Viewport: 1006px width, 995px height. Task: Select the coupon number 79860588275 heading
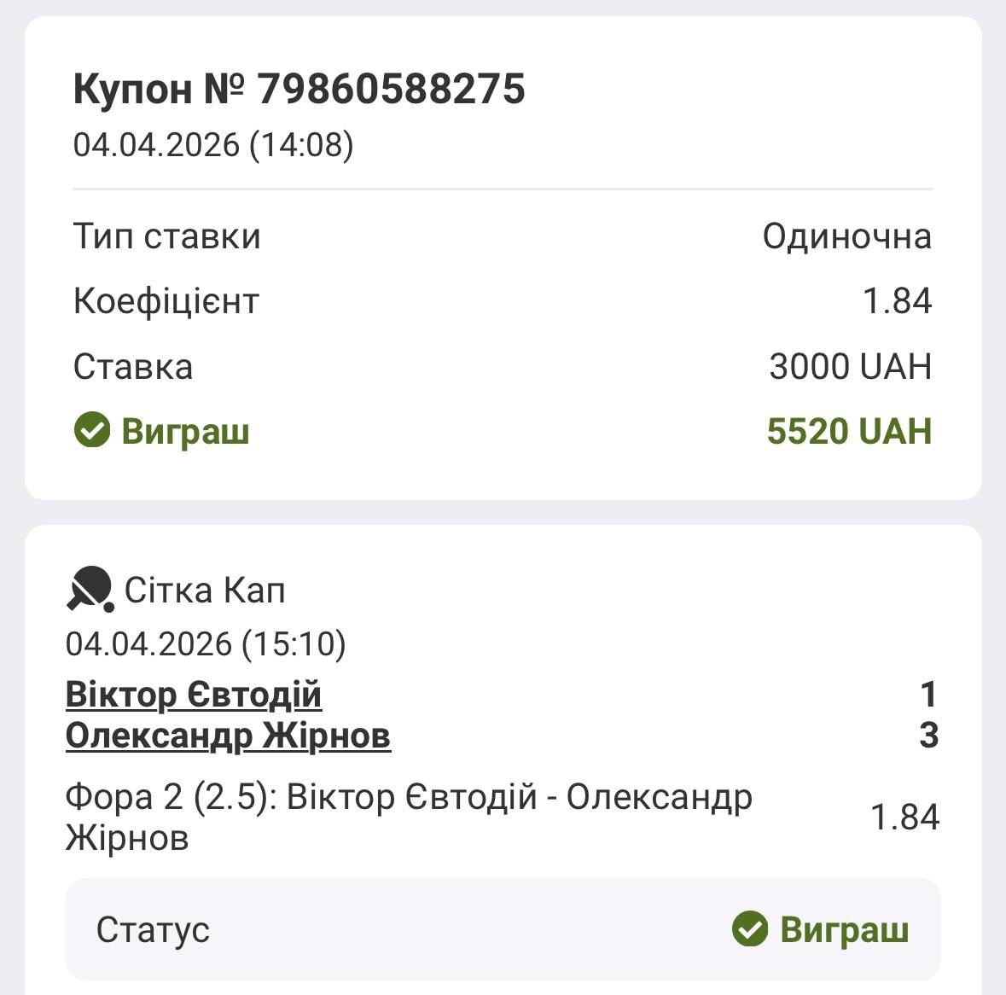(x=299, y=89)
